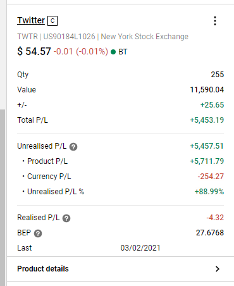Click the BT exchange label beside the price
Image resolution: width=234 pixels, height=286 pixels.
pos(123,52)
